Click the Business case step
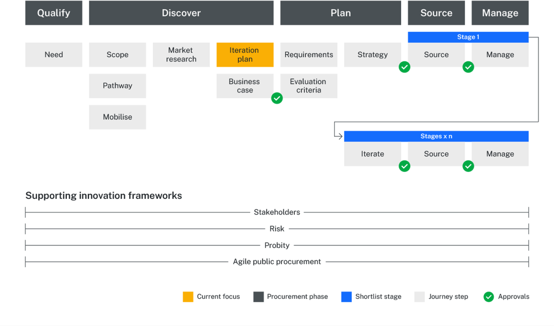This screenshot has width=554, height=326. (x=245, y=86)
